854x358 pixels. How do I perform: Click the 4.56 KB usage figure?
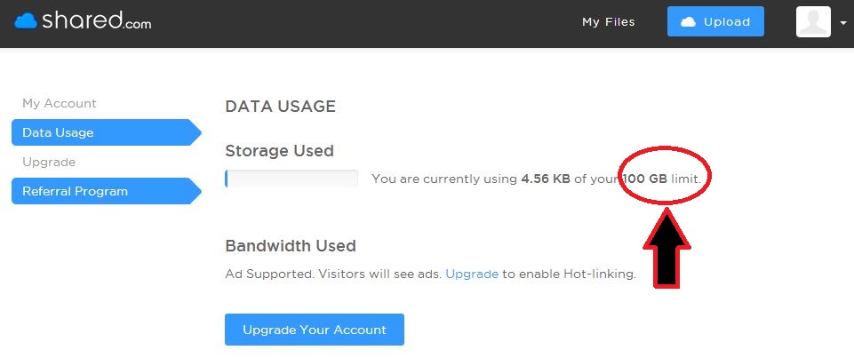(x=546, y=179)
